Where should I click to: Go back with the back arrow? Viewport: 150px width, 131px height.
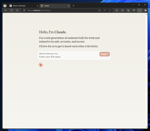[6, 10]
